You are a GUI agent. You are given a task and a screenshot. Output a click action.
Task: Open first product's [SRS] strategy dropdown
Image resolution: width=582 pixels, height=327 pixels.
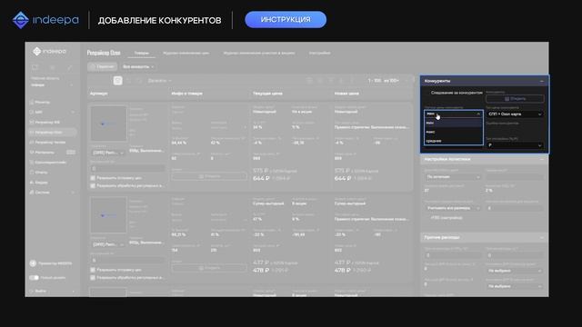coord(108,153)
